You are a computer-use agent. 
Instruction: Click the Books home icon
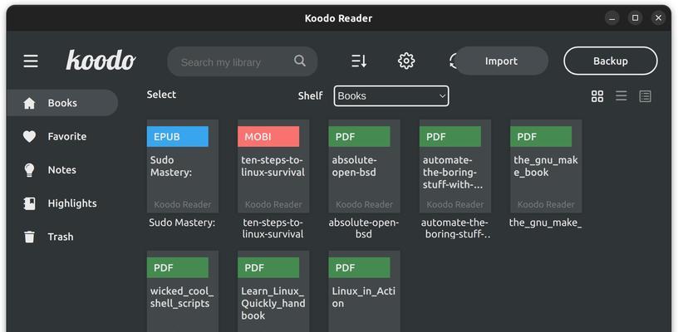(29, 103)
